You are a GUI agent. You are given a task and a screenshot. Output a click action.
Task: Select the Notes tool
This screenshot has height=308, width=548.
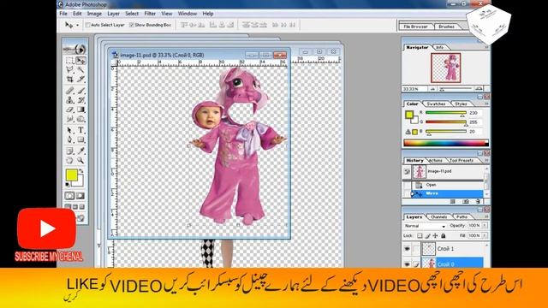point(70,151)
